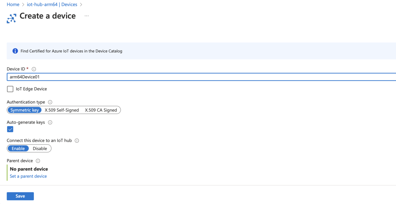Image resolution: width=396 pixels, height=204 pixels.
Task: Check the IoT Edge Device checkbox
Action: [x=10, y=89]
